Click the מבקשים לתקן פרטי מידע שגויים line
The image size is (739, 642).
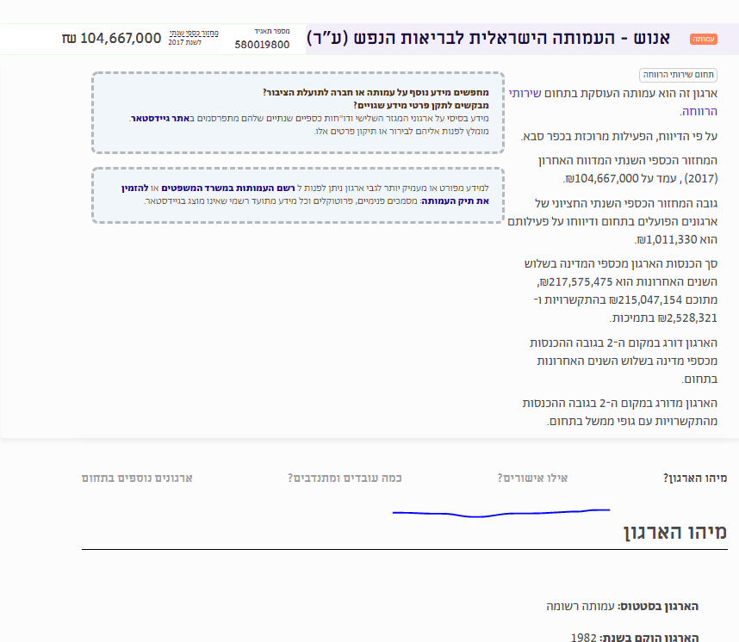point(421,105)
